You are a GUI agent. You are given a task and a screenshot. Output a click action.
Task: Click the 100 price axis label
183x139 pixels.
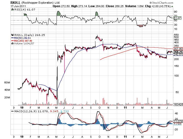click(176, 76)
